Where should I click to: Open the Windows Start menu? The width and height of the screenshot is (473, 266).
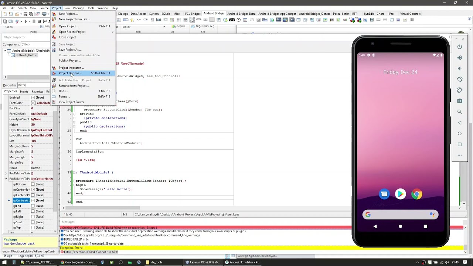point(4,262)
